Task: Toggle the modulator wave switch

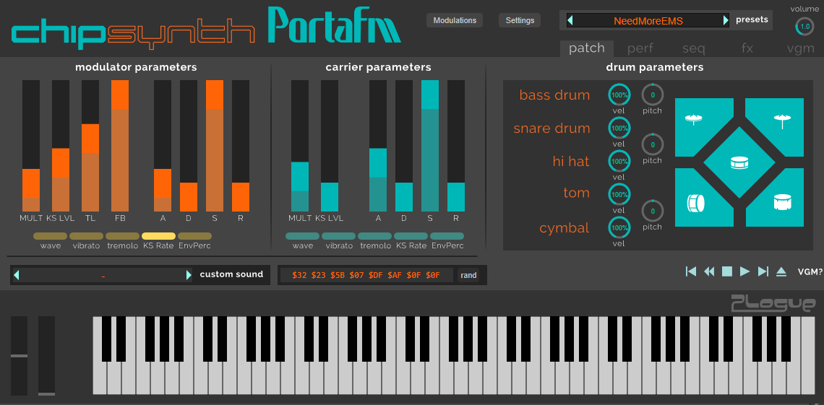Action: tap(50, 236)
